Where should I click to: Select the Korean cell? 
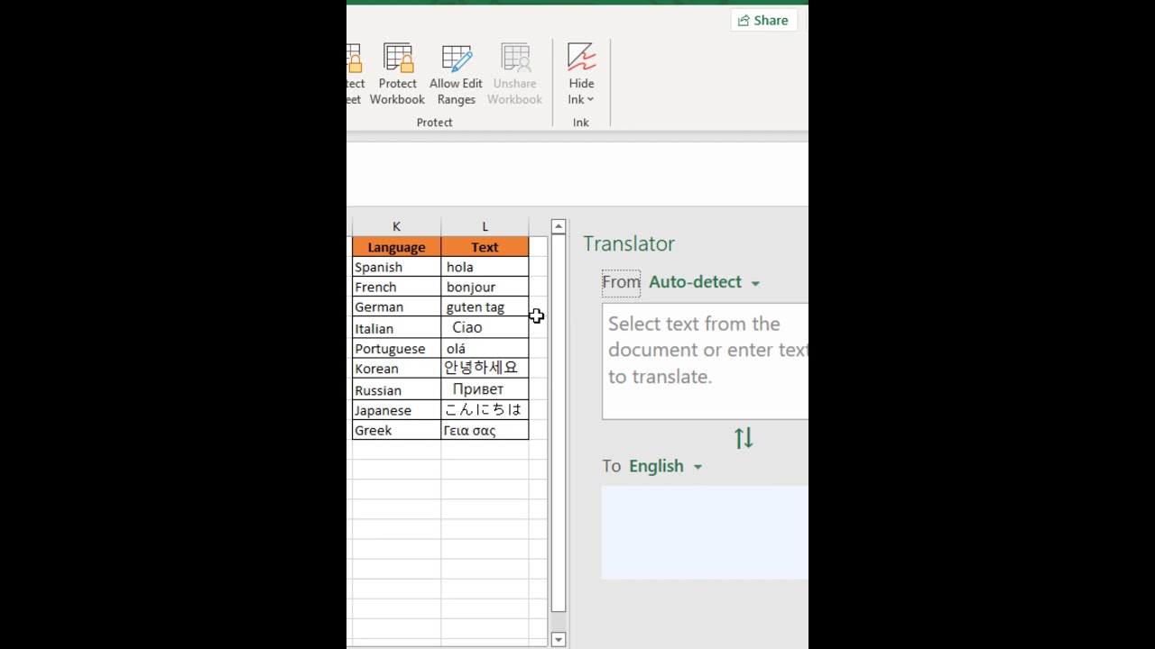tap(396, 369)
